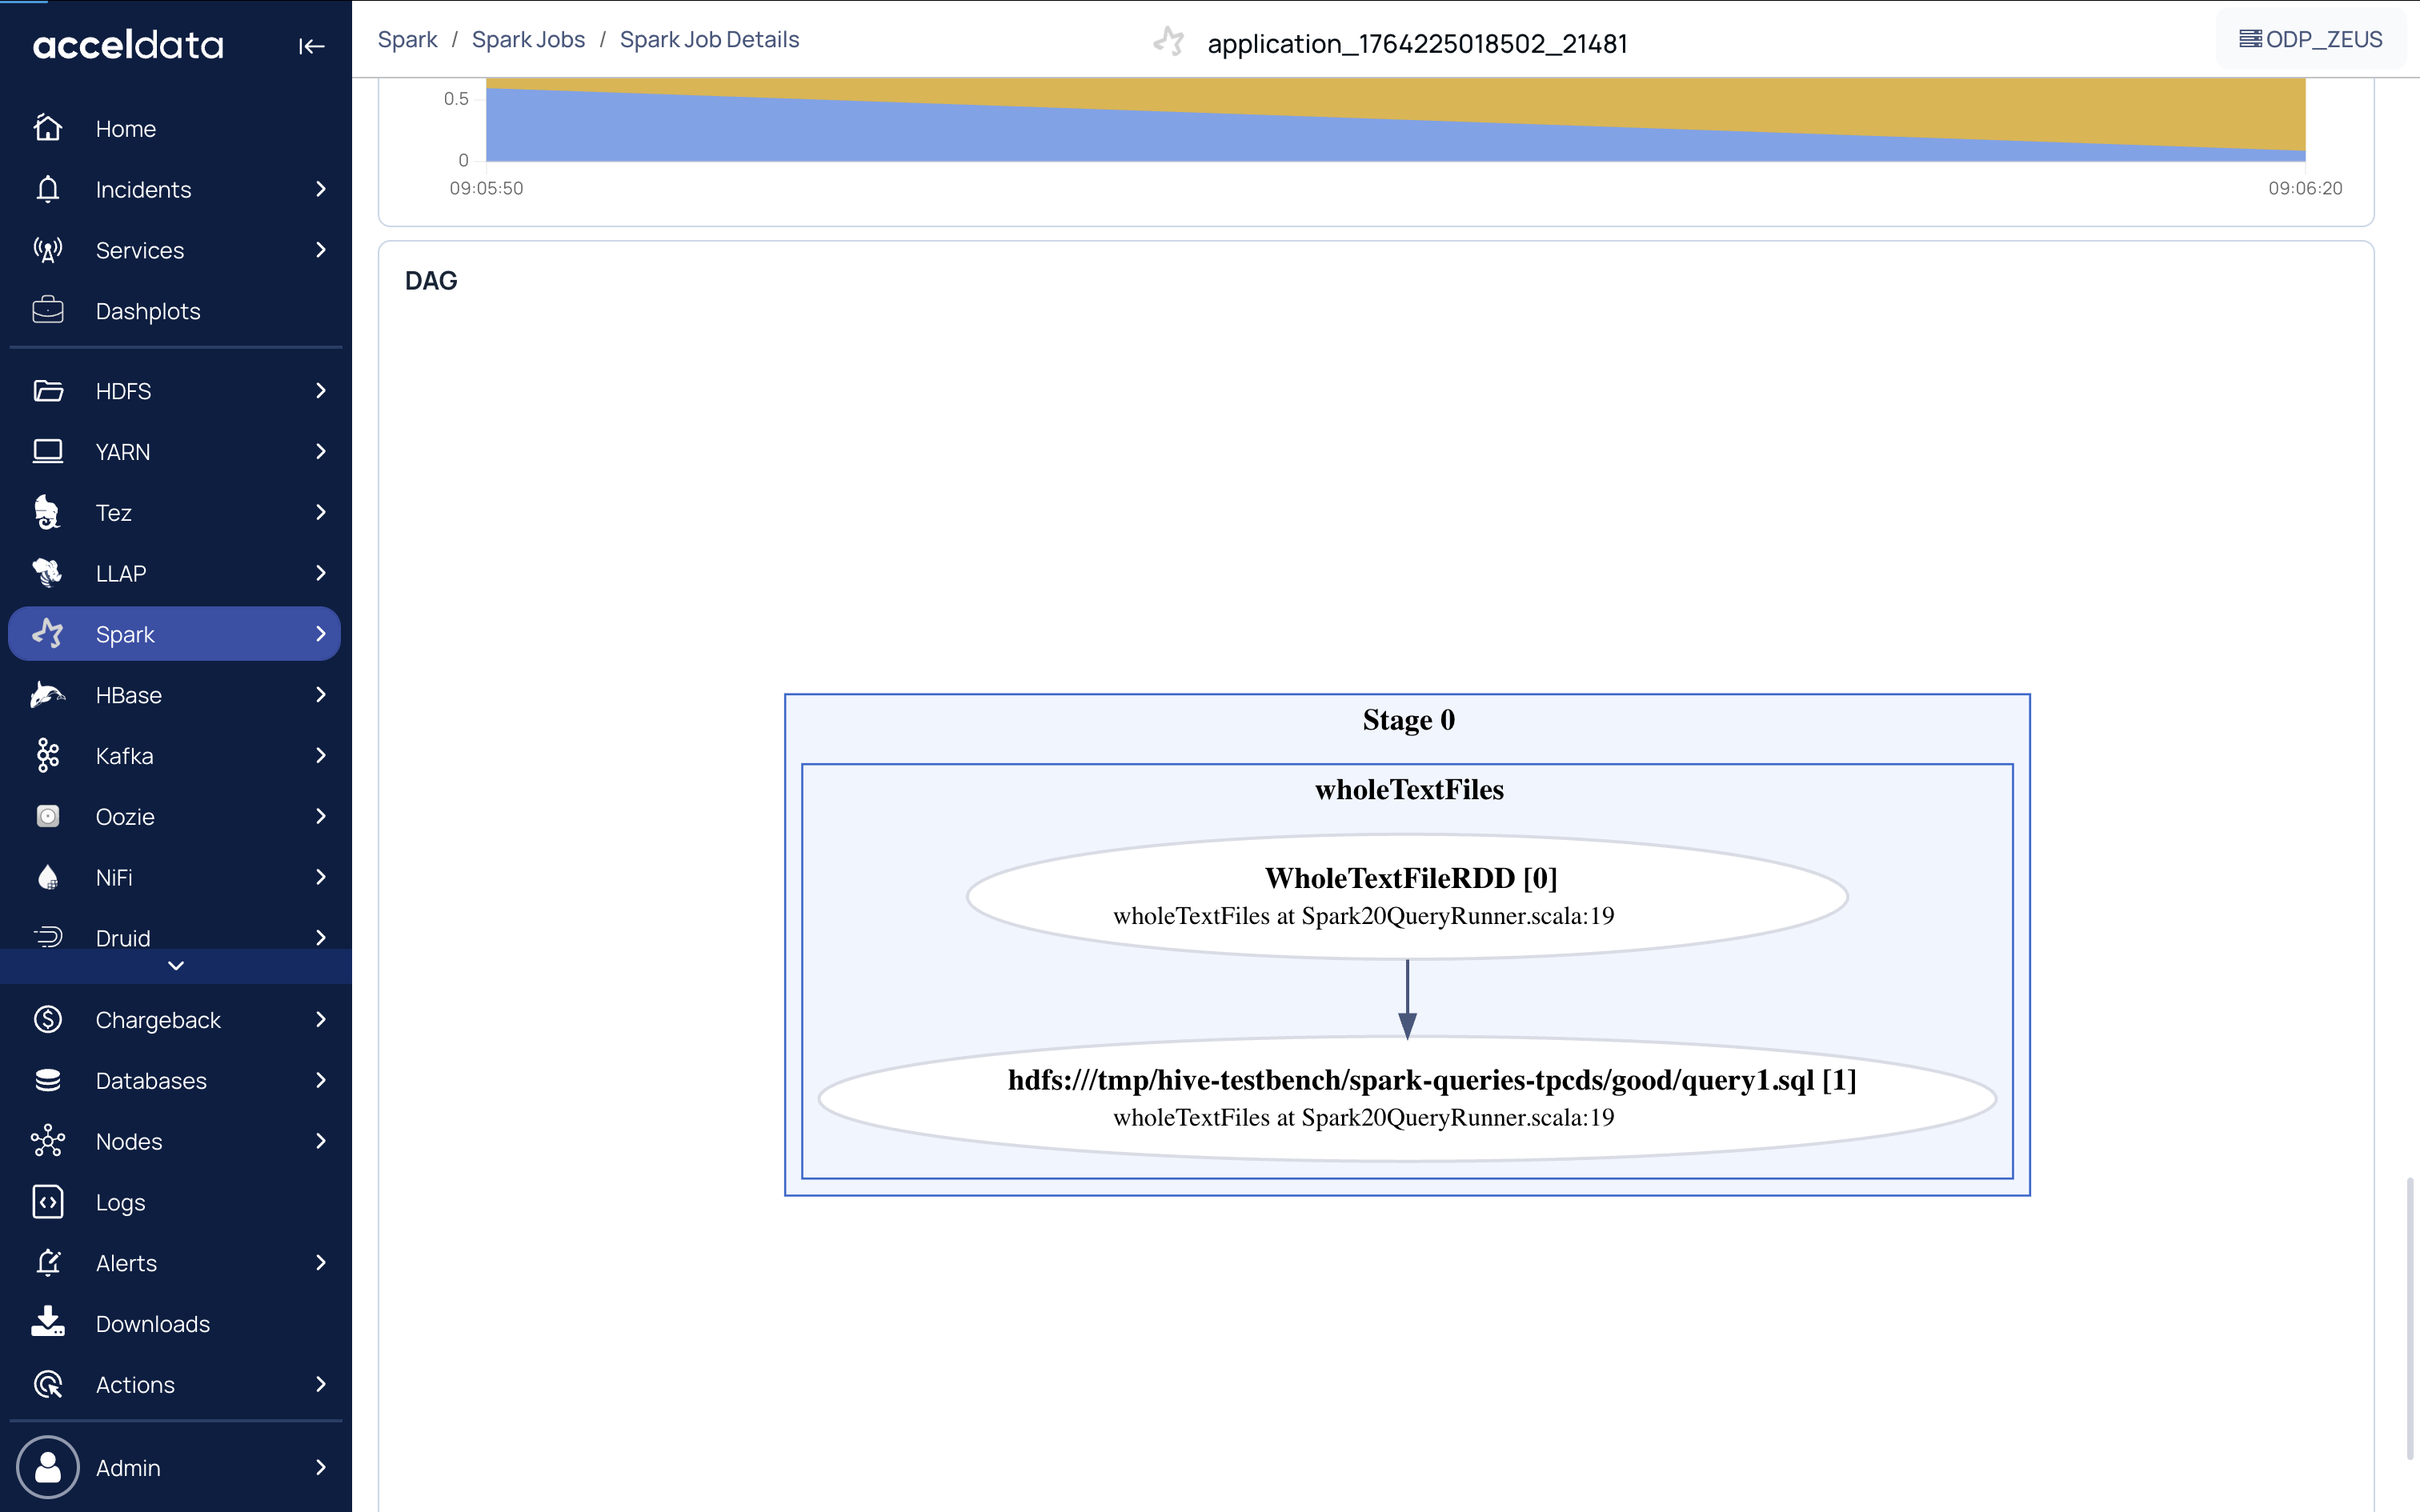
Task: Open the ODP_ZEUS cluster selector
Action: 2310,40
